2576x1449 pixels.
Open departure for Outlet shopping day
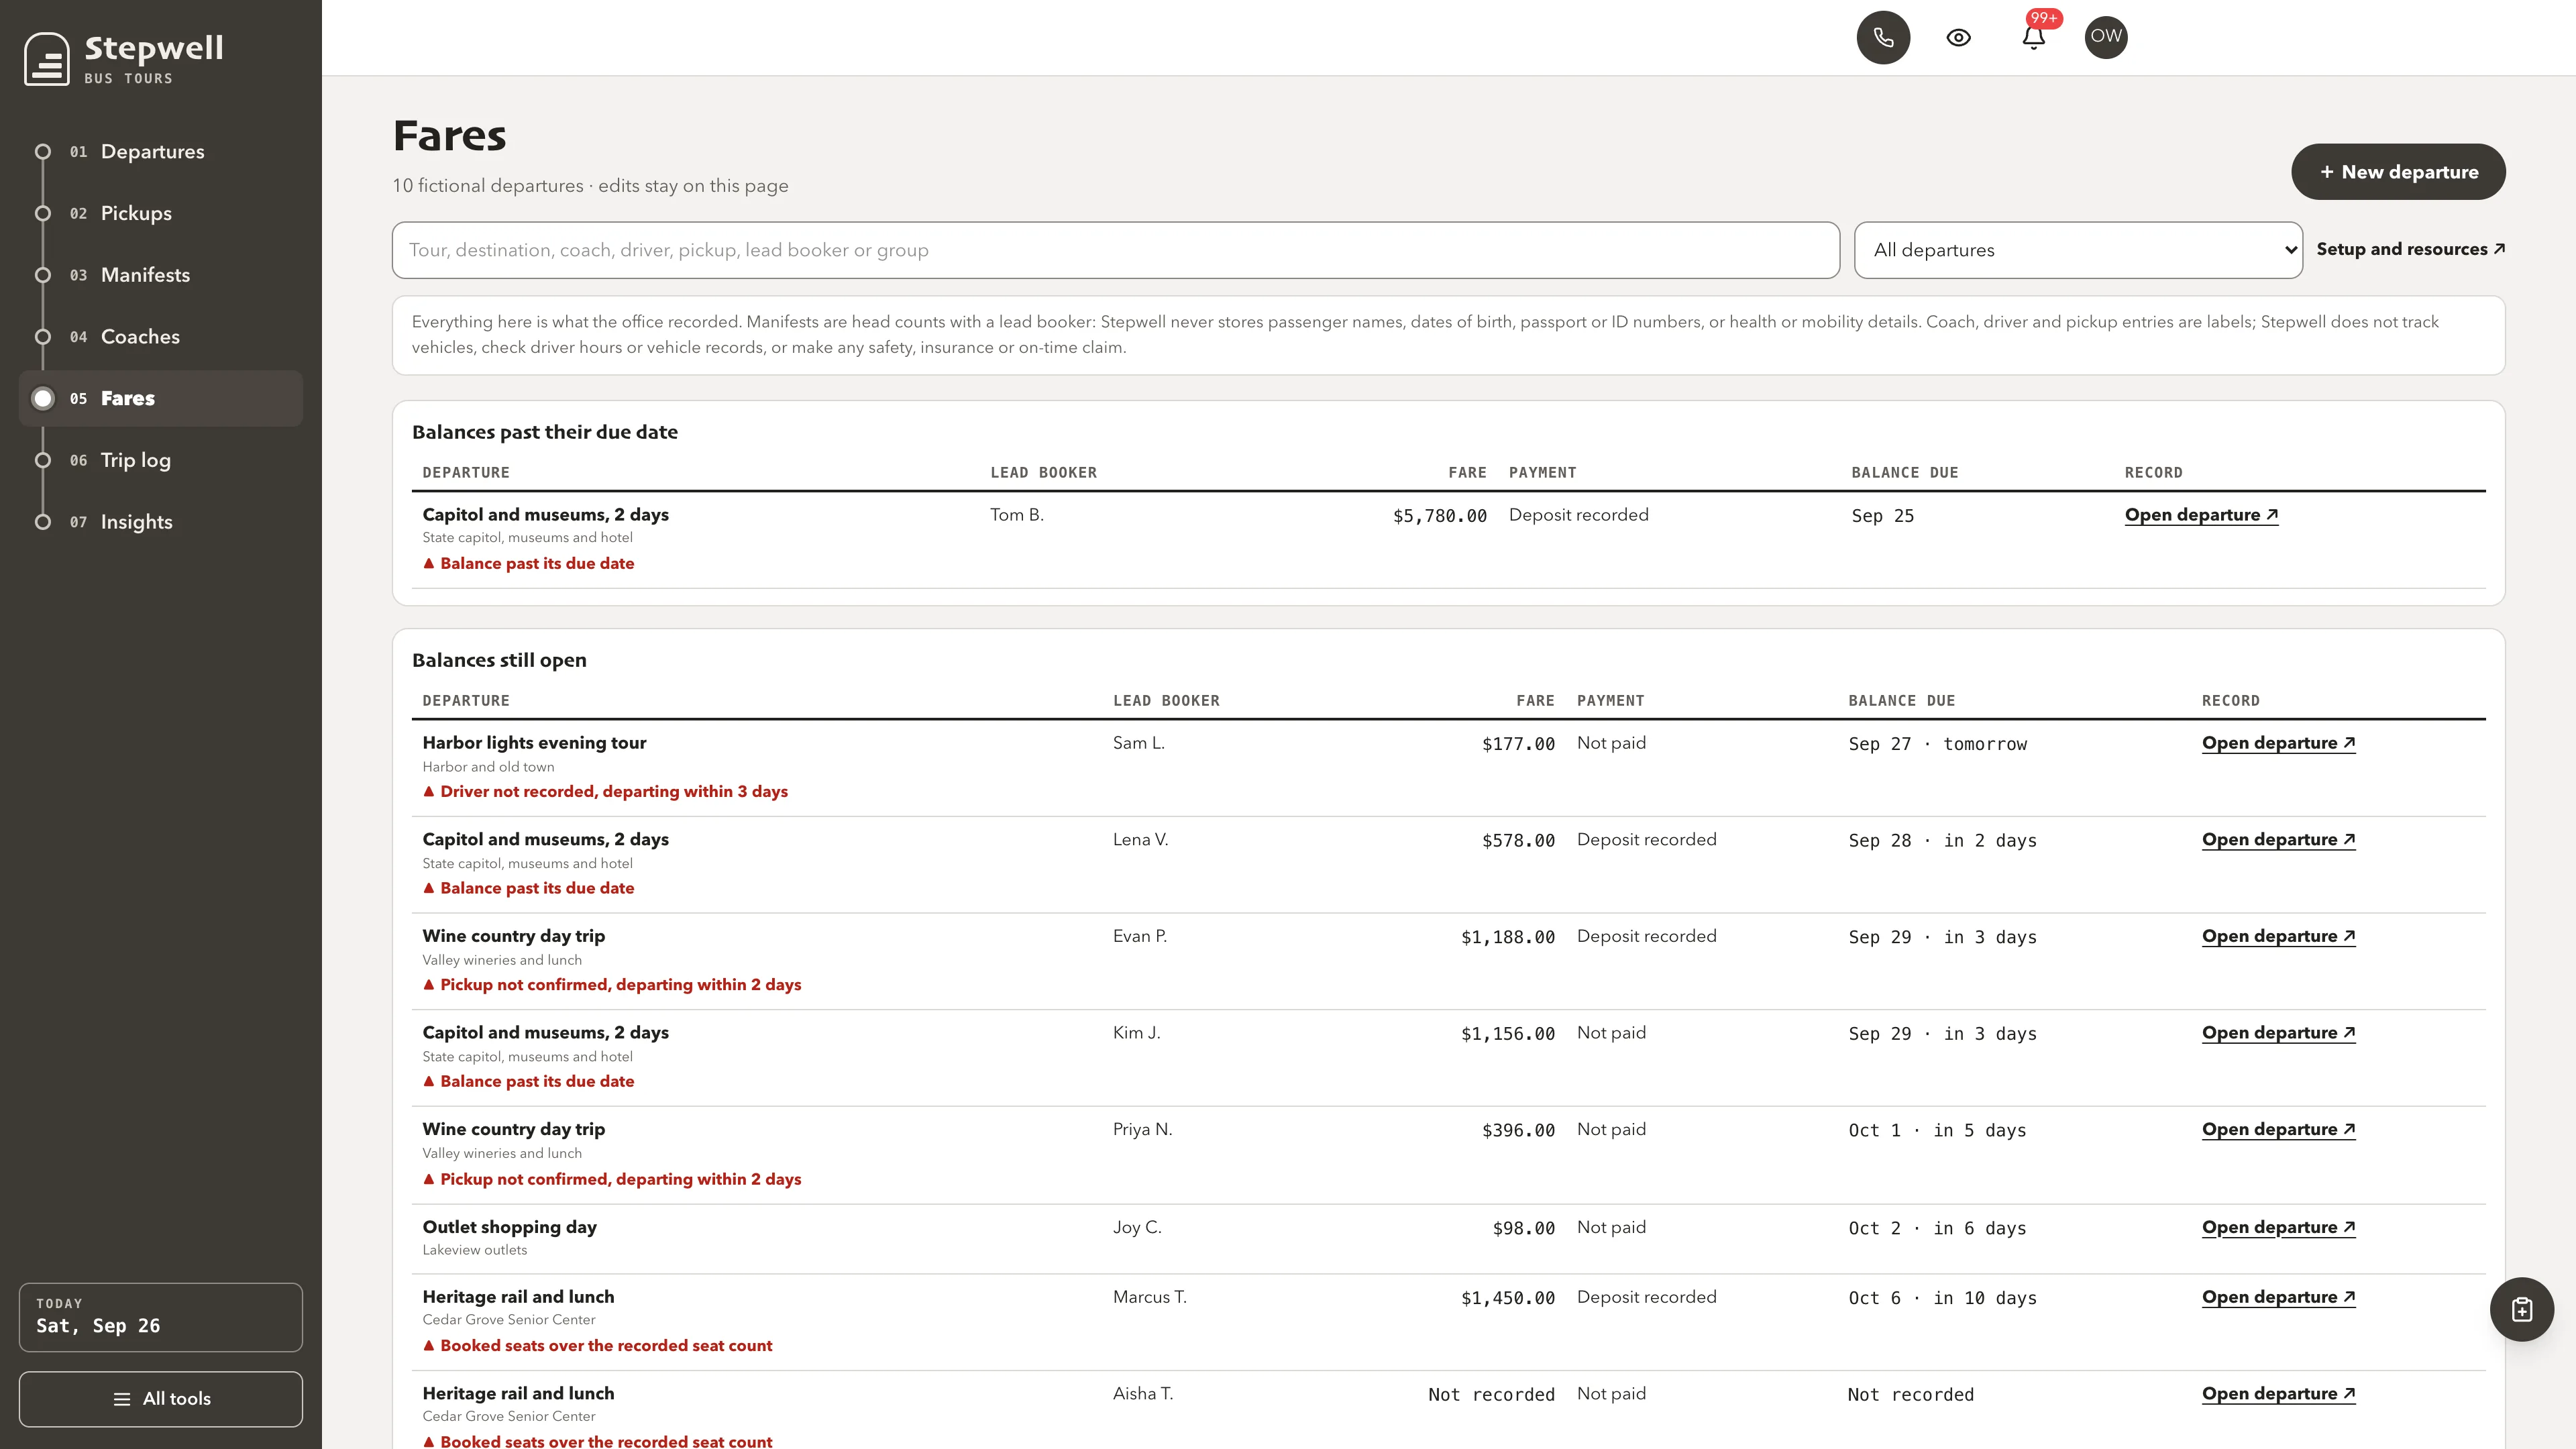click(2278, 1227)
